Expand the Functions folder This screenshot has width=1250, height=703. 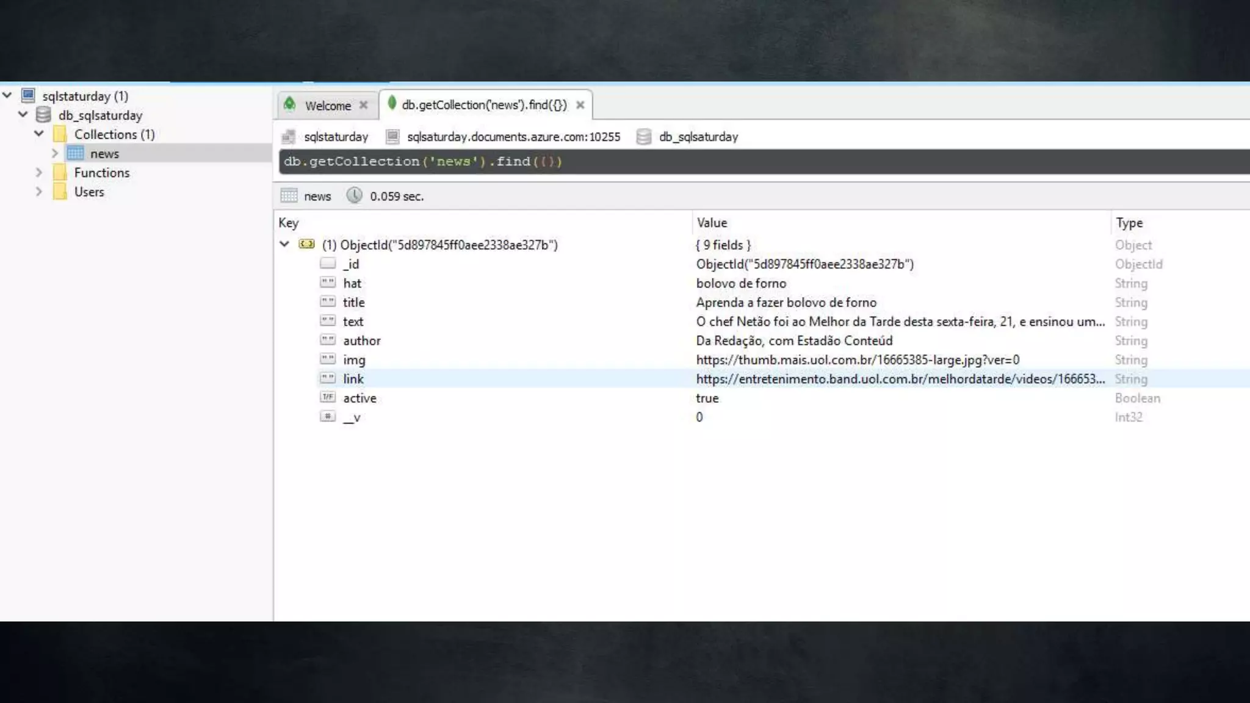39,173
